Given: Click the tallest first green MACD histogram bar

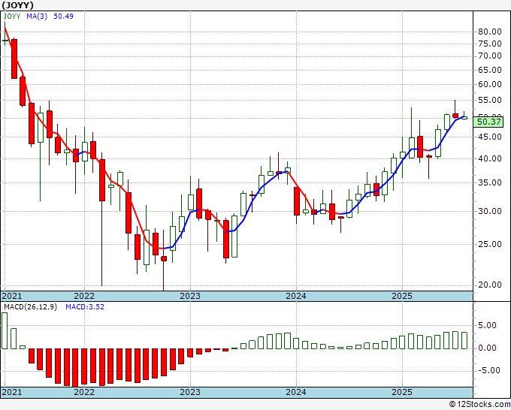Looking at the screenshot, I should point(5,330).
